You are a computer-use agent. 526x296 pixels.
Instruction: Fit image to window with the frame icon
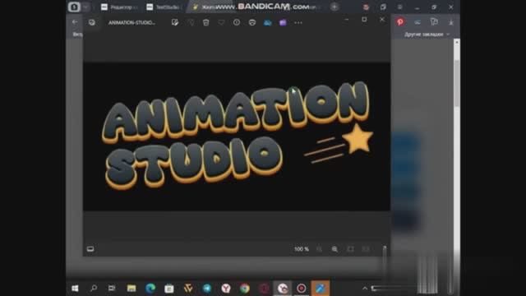350,249
